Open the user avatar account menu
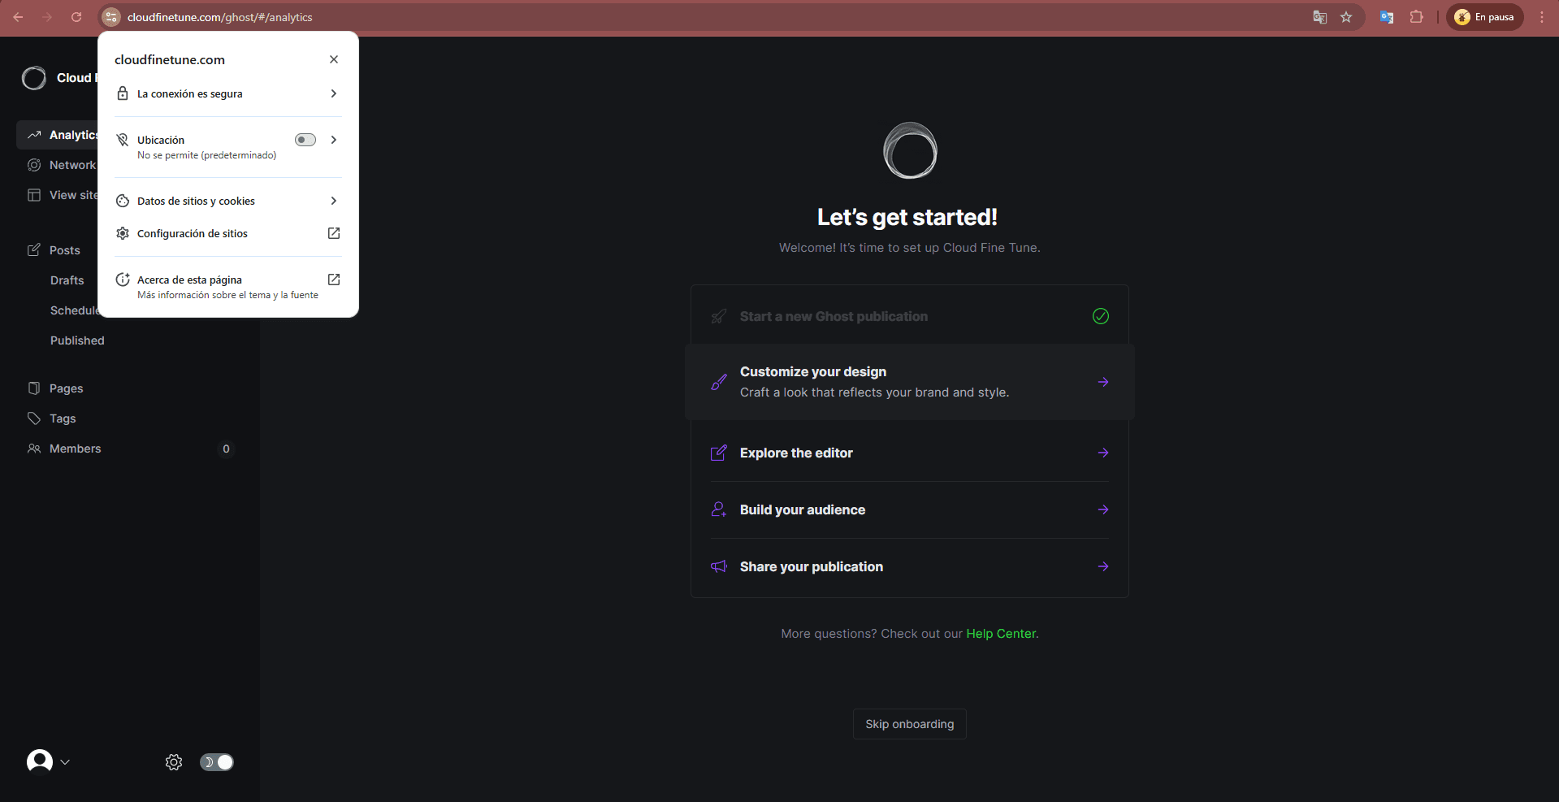 pyautogui.click(x=40, y=762)
